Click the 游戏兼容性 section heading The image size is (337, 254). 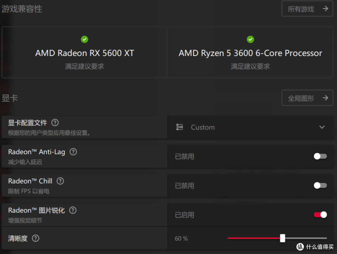(22, 9)
